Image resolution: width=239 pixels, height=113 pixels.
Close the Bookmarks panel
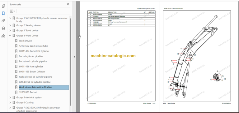(68, 4)
